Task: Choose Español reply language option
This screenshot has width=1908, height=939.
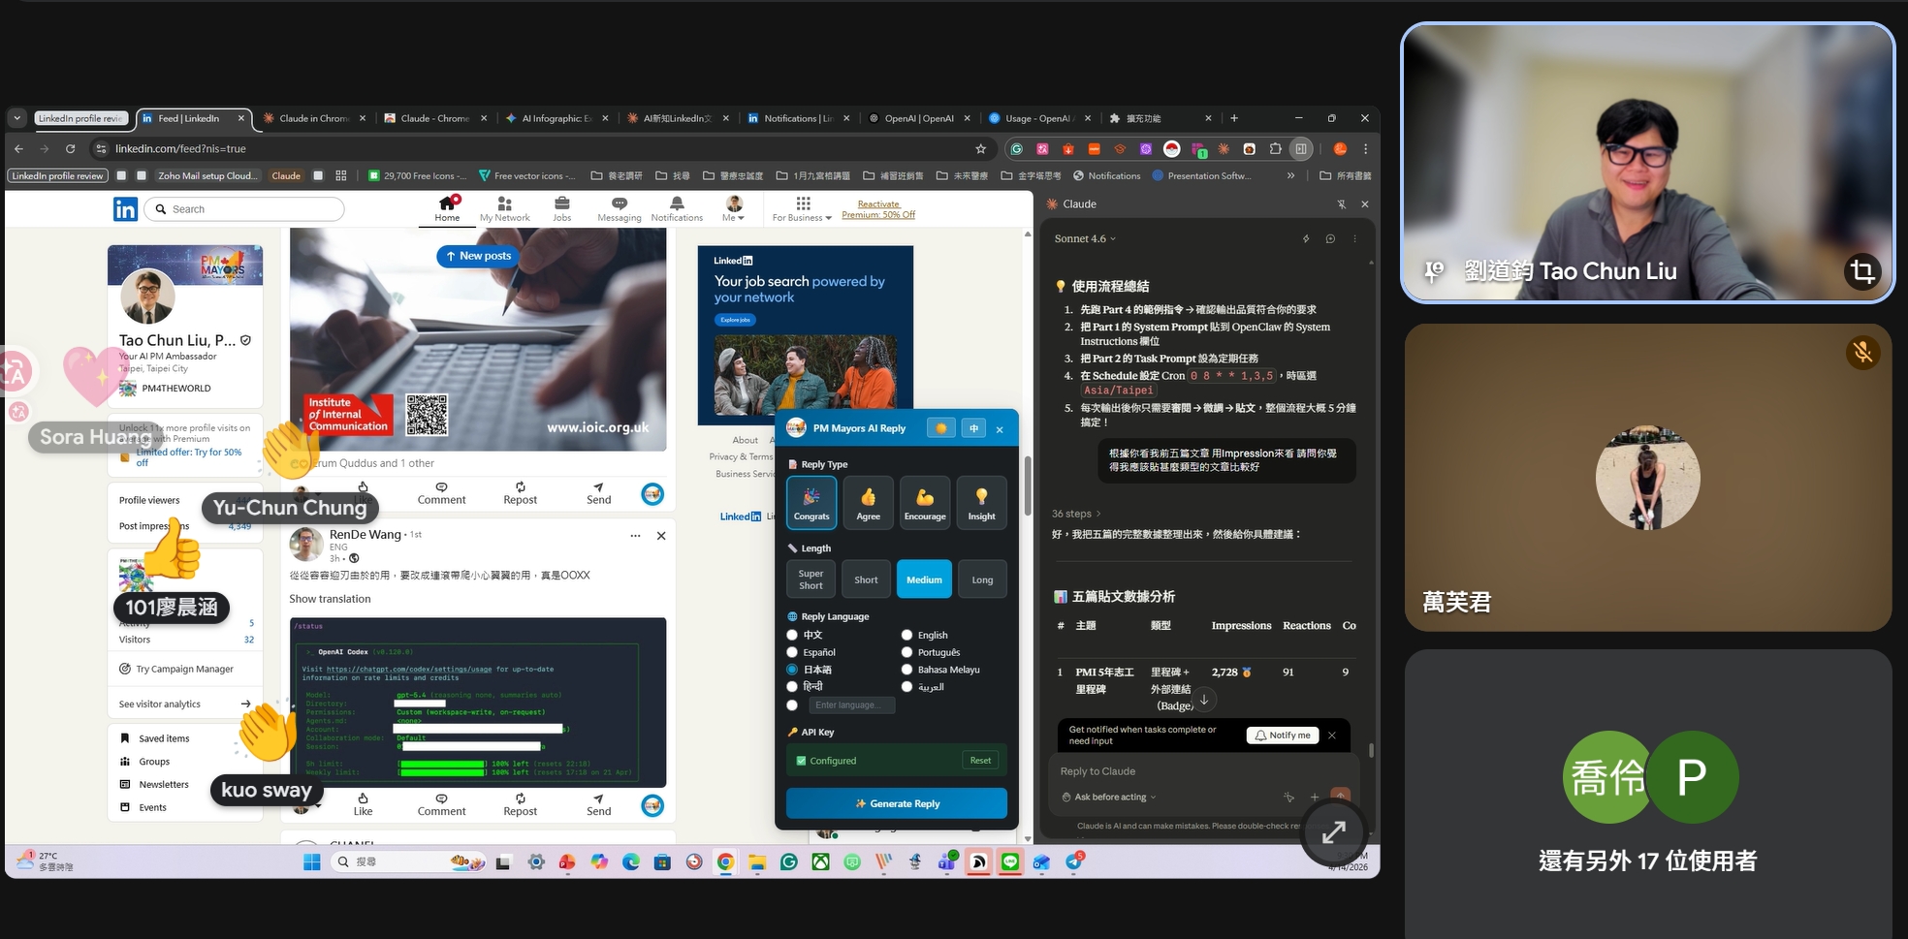Action: (792, 653)
